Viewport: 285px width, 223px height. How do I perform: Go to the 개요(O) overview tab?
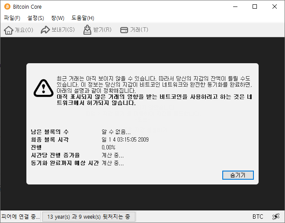tap(19, 30)
